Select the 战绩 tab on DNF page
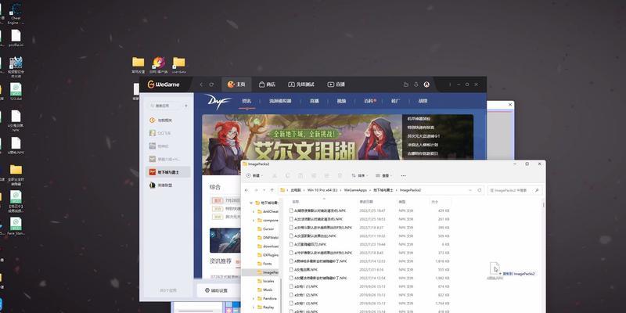 (x=423, y=101)
